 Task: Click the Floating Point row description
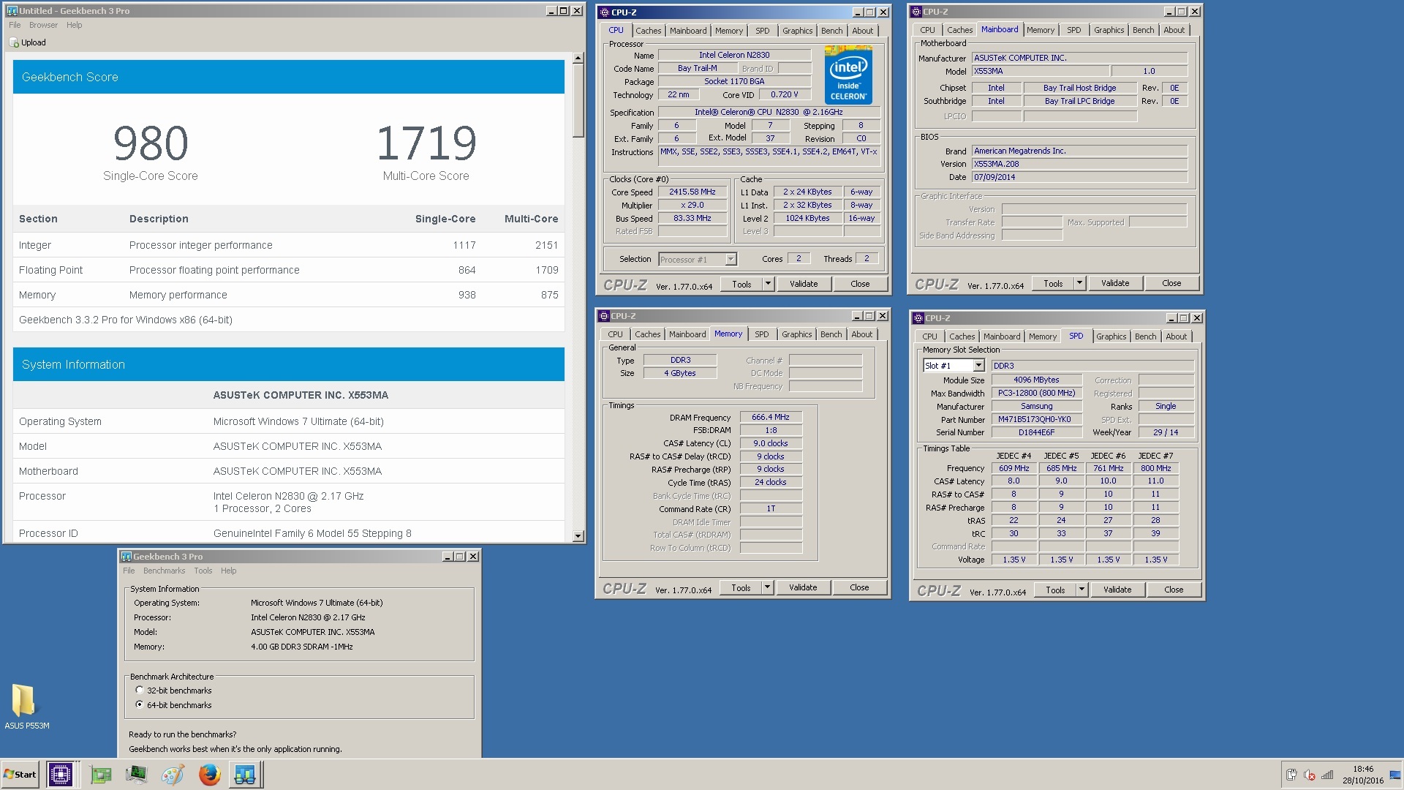(214, 270)
